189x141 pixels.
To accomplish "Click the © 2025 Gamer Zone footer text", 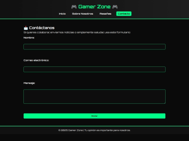I will click(94, 130).
